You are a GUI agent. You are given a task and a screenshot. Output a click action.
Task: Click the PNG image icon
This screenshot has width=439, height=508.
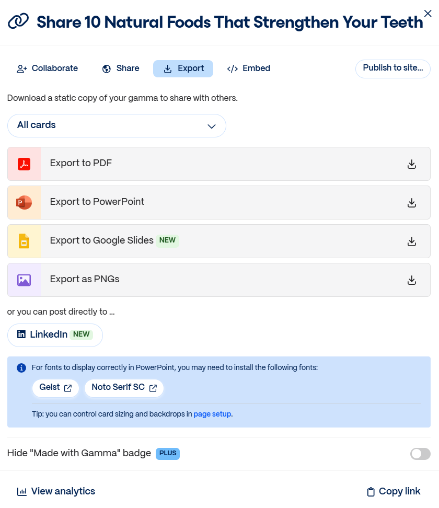click(x=24, y=280)
